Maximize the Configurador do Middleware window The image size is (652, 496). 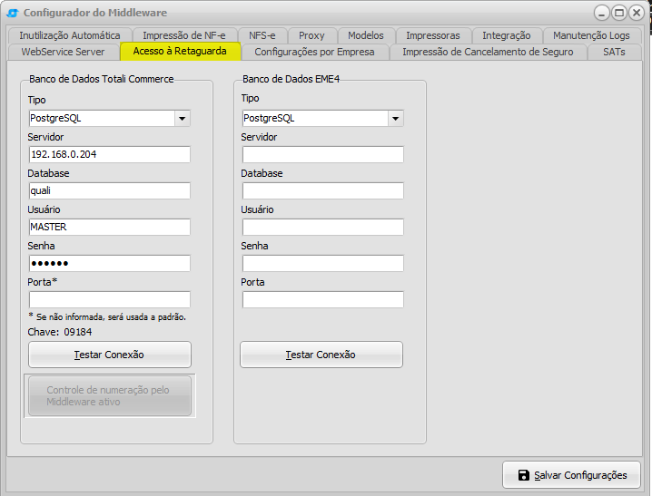point(618,13)
